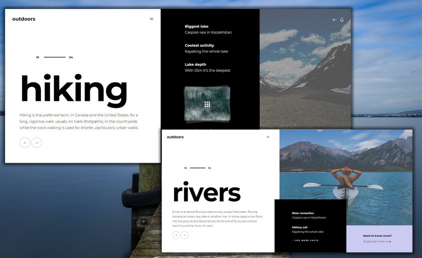The width and height of the screenshot is (422, 258).
Task: Click the outdoors logo on the rivers page
Action: (175, 137)
